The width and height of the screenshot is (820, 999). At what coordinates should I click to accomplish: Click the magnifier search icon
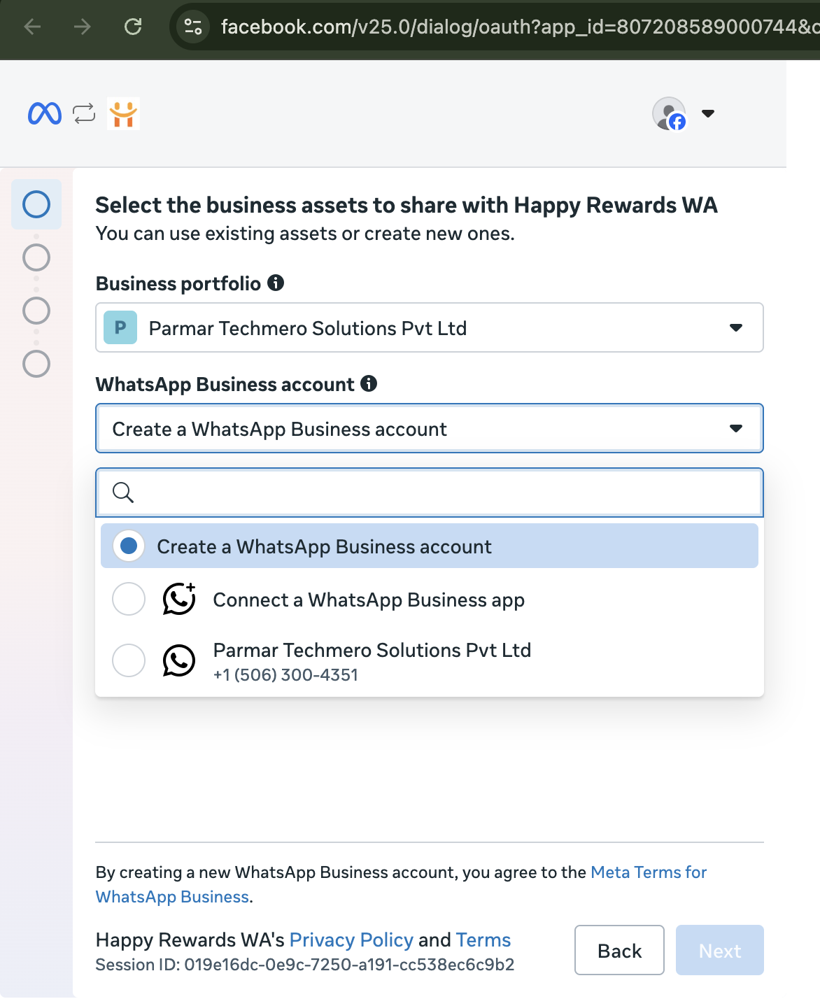(x=123, y=493)
